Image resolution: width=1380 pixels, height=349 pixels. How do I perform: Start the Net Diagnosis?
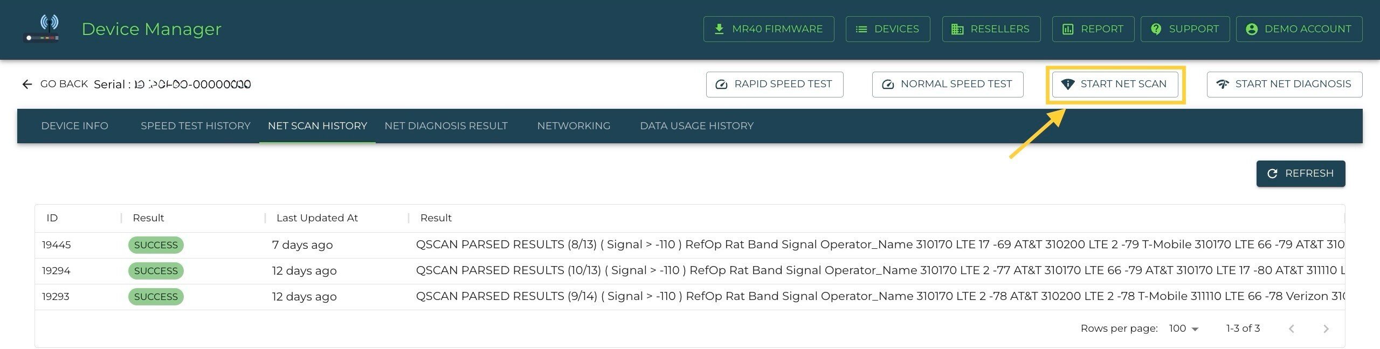[x=1284, y=85]
